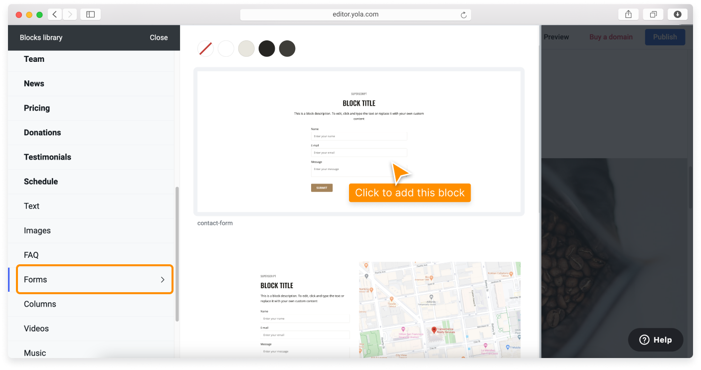
Task: Choose the white color swatch
Action: (x=226, y=48)
